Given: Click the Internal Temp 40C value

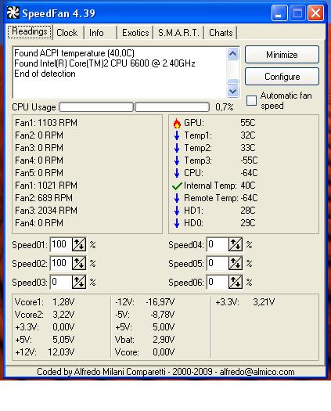Looking at the screenshot, I should [x=248, y=186].
